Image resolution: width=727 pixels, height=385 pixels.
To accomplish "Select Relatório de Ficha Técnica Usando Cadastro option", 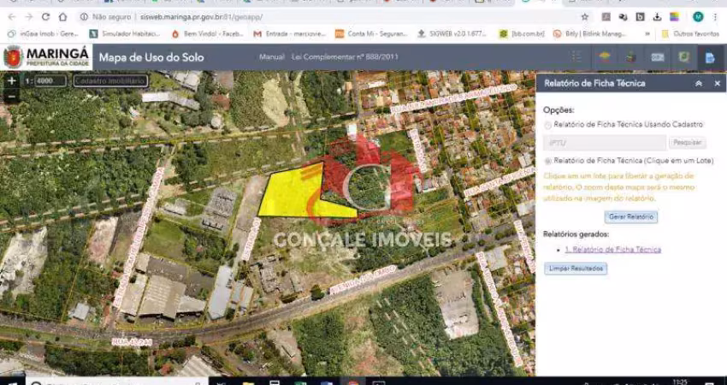I will click(x=548, y=125).
